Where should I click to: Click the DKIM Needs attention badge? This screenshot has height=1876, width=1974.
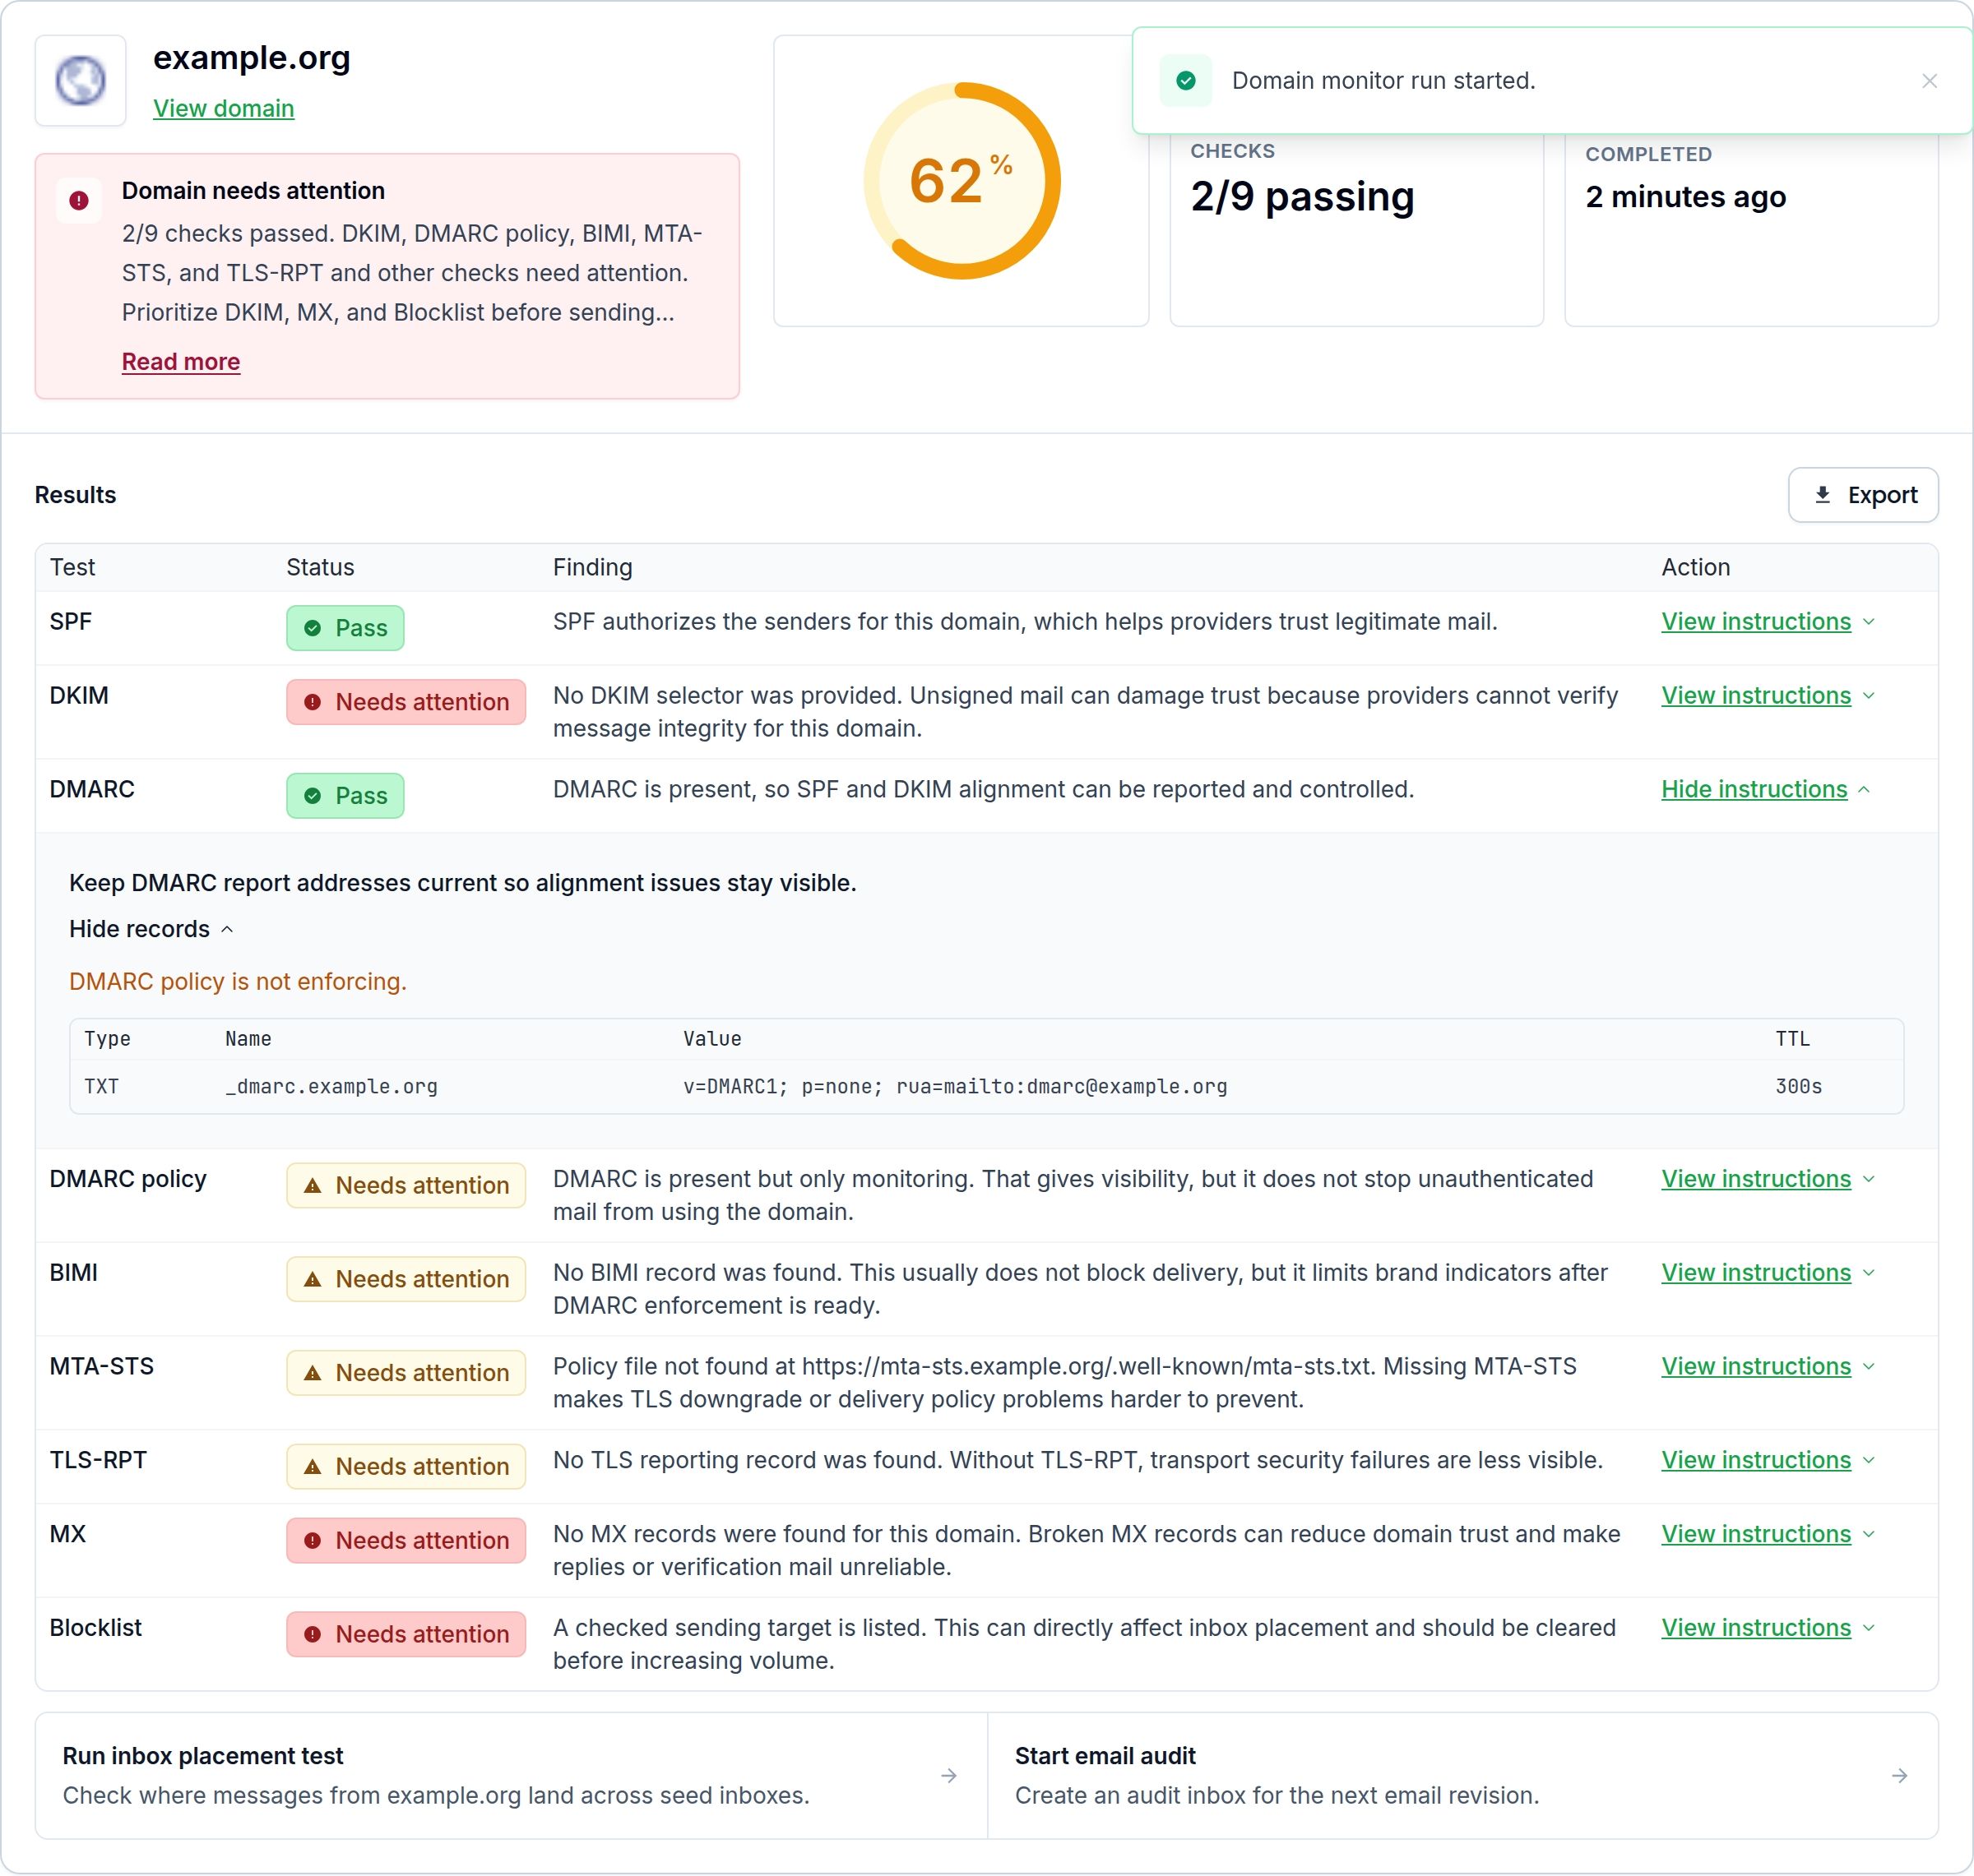[406, 703]
